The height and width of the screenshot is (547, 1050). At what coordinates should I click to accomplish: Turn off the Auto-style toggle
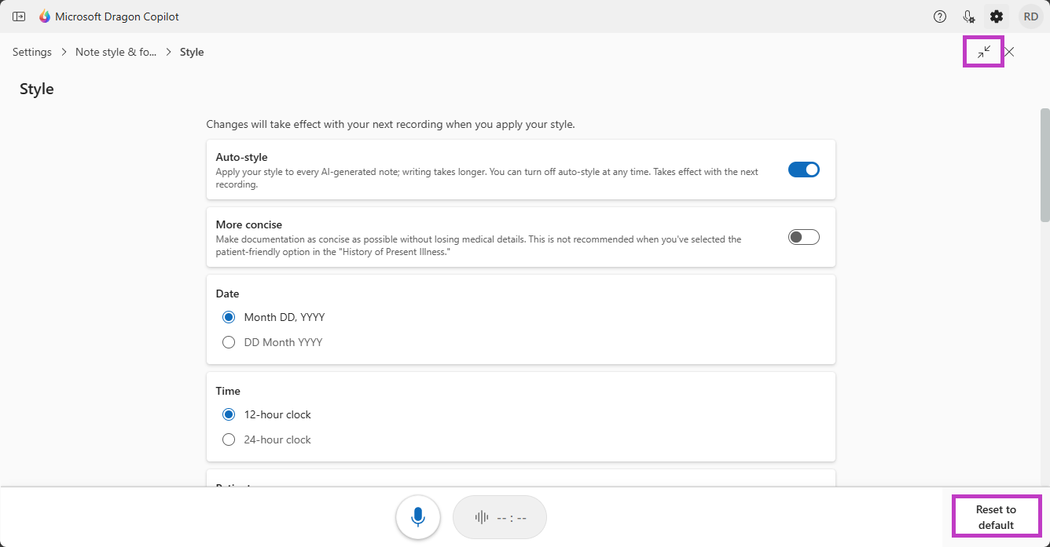tap(803, 170)
